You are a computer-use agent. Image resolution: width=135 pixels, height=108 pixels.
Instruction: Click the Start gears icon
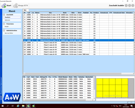[x=4, y=5]
